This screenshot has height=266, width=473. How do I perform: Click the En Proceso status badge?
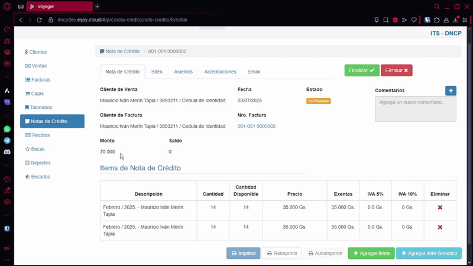click(x=319, y=101)
